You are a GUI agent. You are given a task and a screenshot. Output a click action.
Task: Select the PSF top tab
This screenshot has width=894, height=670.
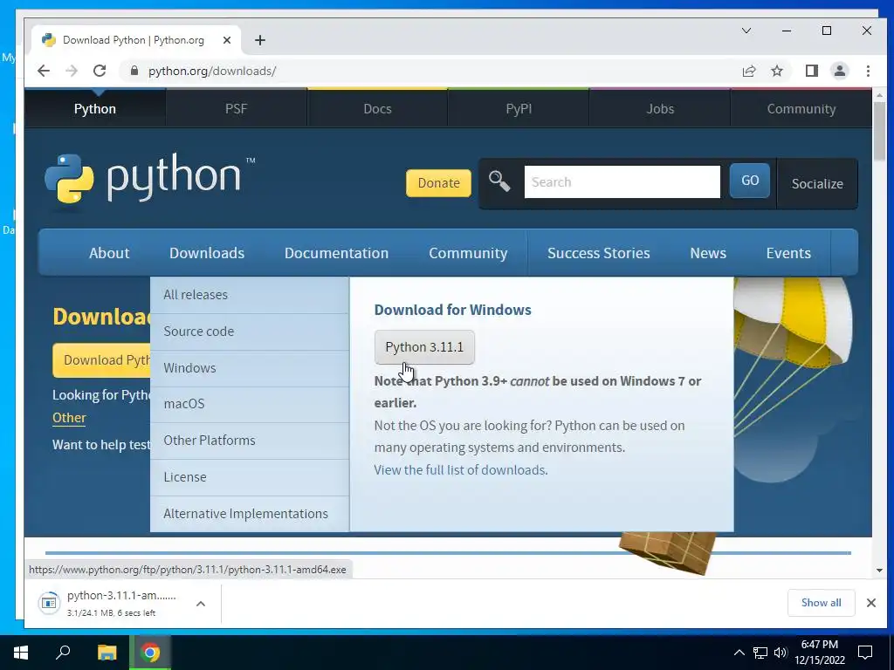pyautogui.click(x=236, y=109)
